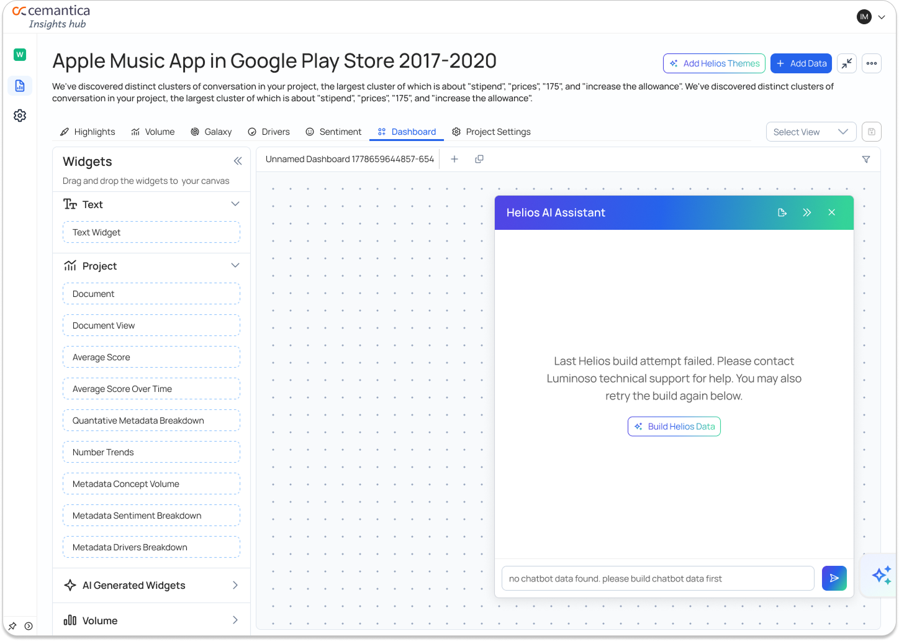Click the Build Helios Data button
The width and height of the screenshot is (899, 641).
674,426
